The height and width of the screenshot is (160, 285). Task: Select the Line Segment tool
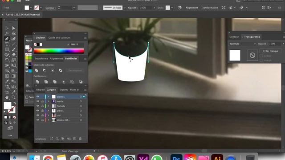click(14, 44)
